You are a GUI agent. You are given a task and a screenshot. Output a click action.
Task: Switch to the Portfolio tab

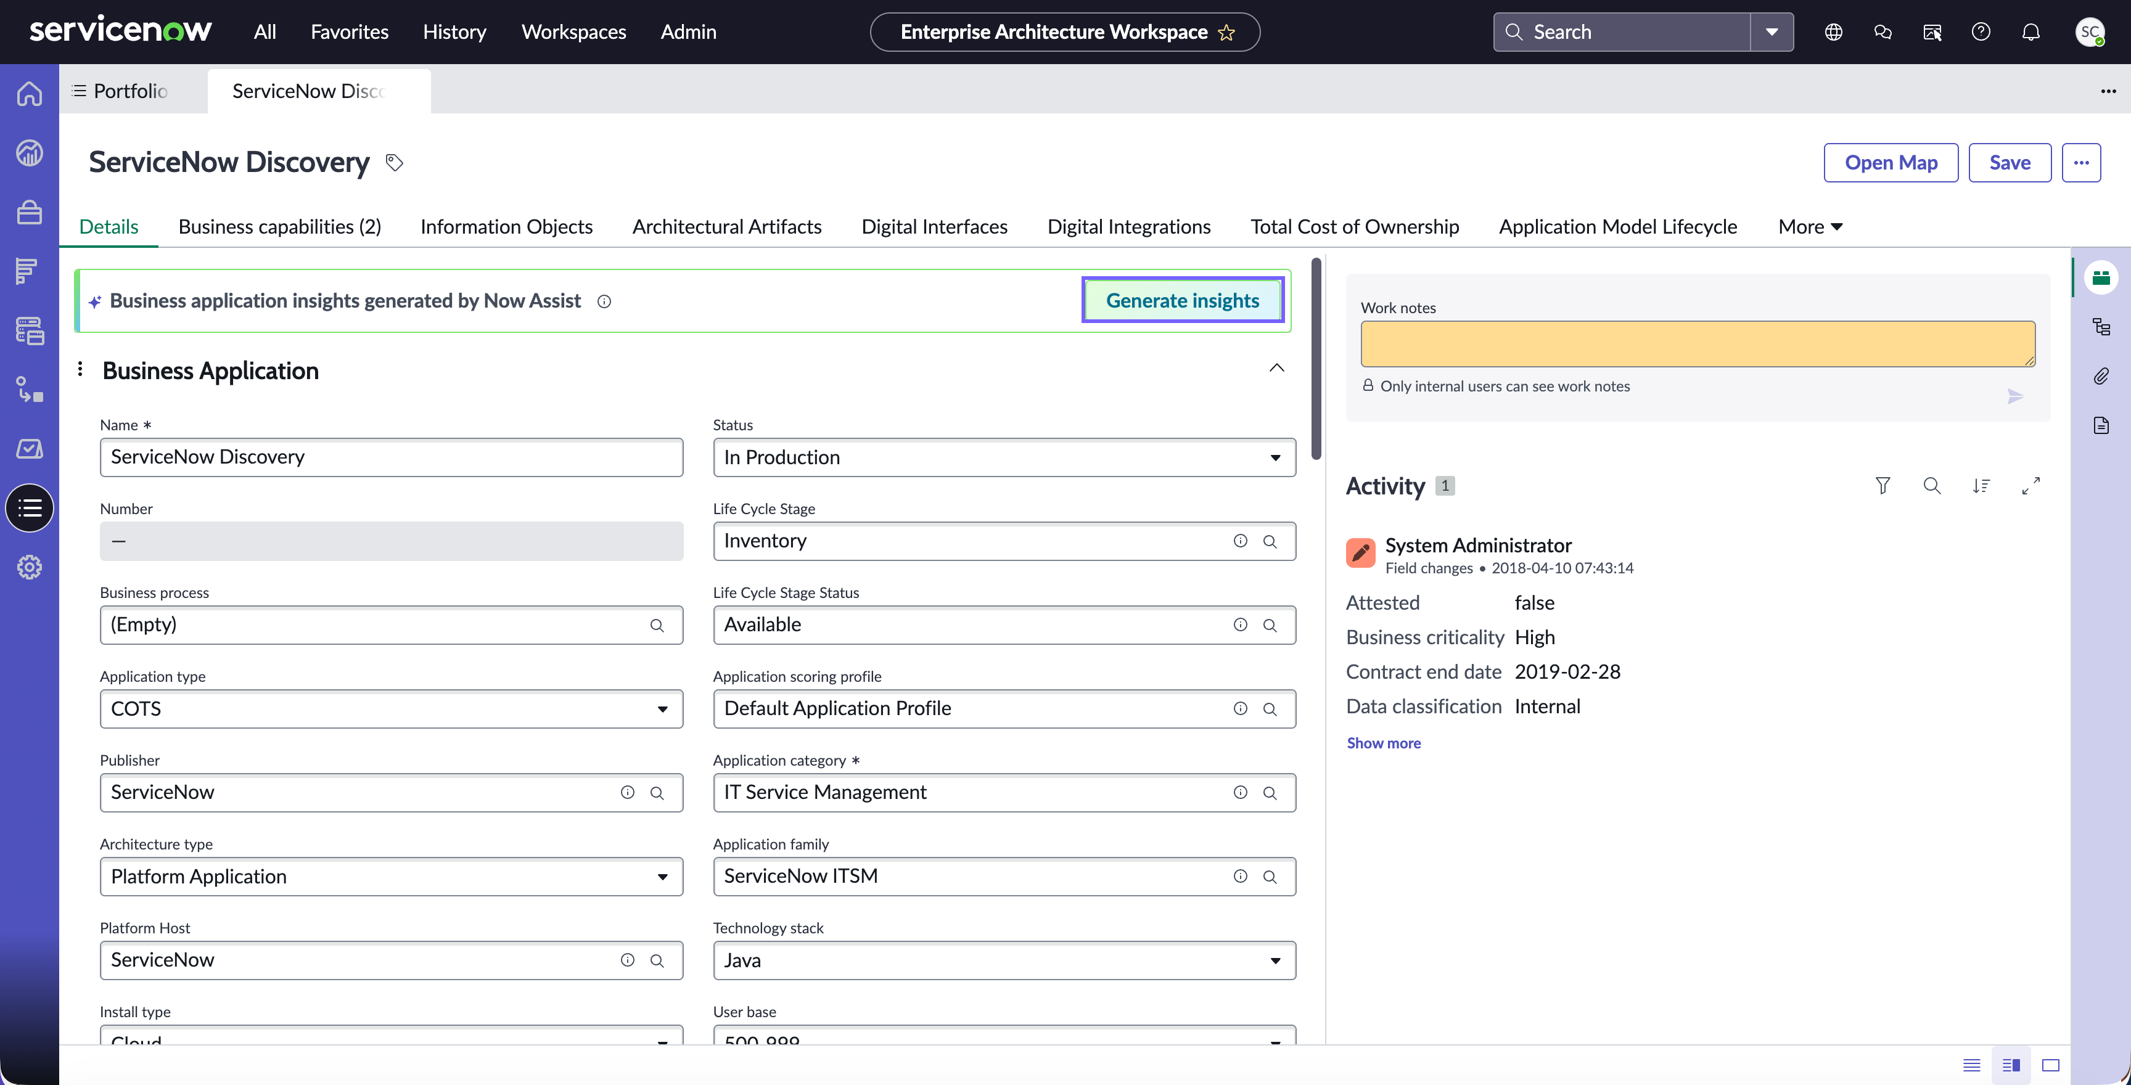click(131, 91)
